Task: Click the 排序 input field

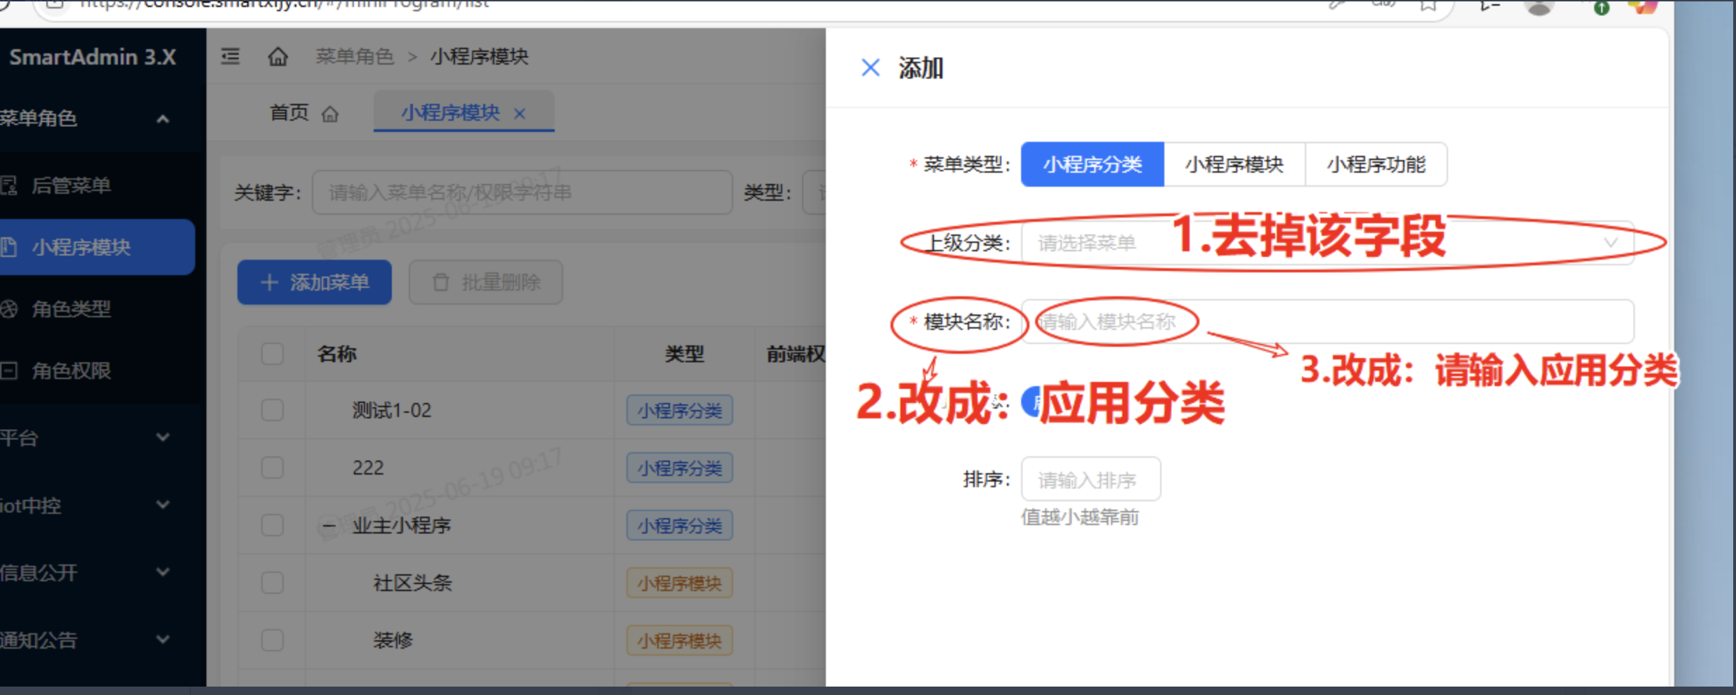Action: tap(1090, 480)
